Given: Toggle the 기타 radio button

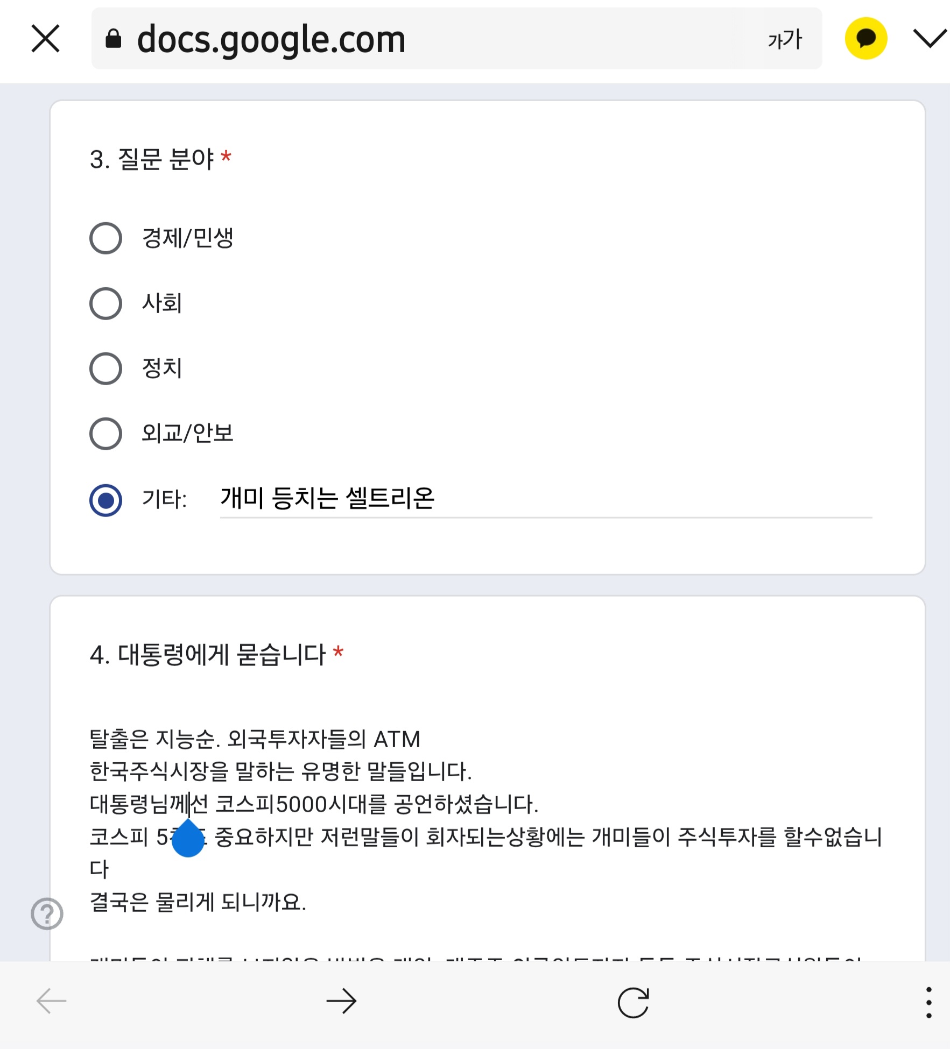Looking at the screenshot, I should coord(105,500).
